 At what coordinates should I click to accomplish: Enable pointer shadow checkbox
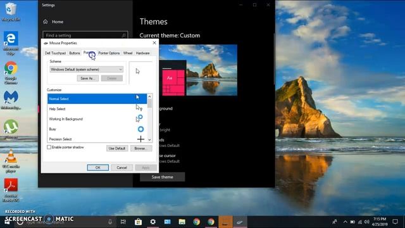[x=49, y=147]
